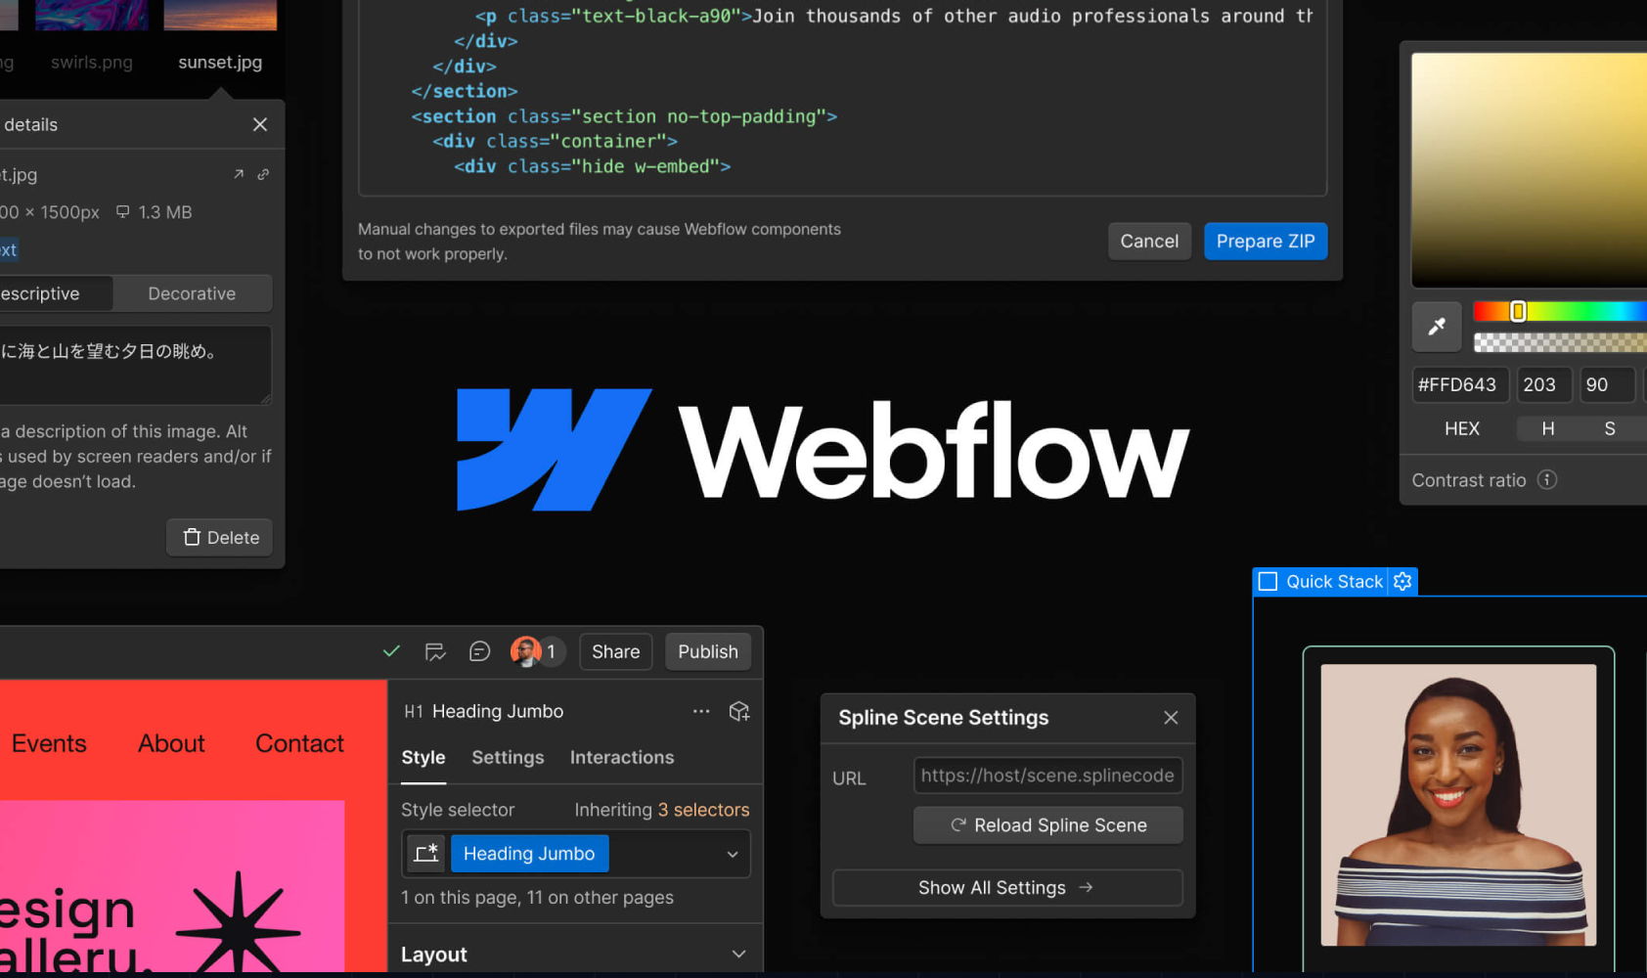Open Heading Jumbo more options ellipsis
Image resolution: width=1647 pixels, height=978 pixels.
click(x=701, y=711)
